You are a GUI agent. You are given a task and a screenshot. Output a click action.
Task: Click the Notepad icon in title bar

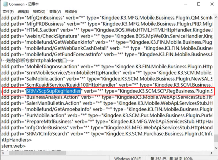pos(5,4)
